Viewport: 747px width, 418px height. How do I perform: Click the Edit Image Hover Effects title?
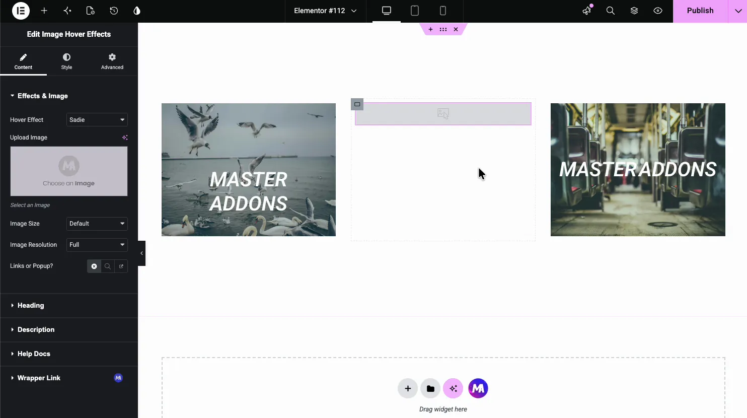coord(69,34)
